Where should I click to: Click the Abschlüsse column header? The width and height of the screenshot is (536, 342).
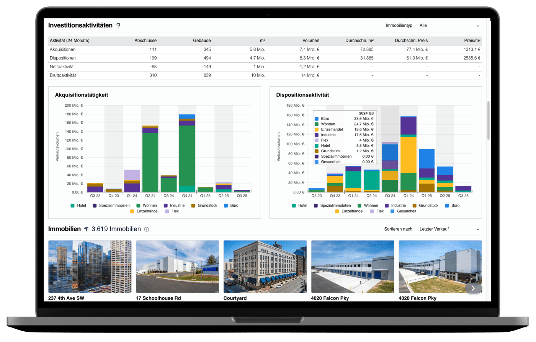(145, 41)
